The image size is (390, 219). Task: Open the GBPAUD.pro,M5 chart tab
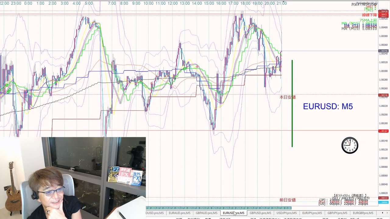tap(206, 213)
